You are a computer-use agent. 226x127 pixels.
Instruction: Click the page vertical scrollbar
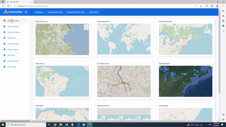click(x=220, y=52)
